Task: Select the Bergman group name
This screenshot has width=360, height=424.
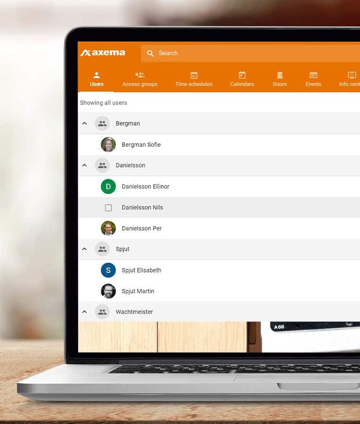Action: click(128, 123)
